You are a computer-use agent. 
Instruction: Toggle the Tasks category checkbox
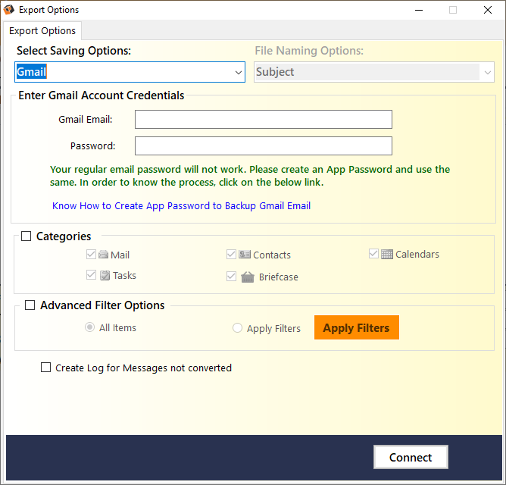pyautogui.click(x=91, y=275)
